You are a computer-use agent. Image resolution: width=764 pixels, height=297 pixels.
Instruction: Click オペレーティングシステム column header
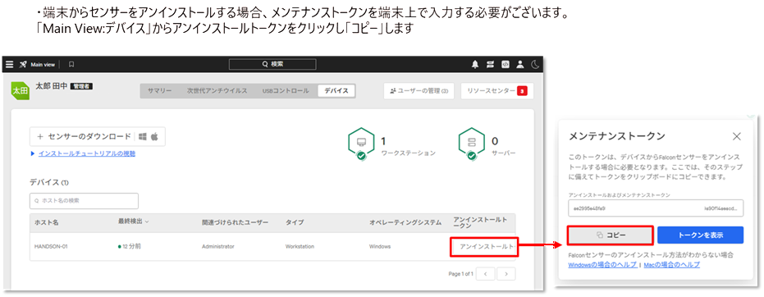pyautogui.click(x=405, y=222)
